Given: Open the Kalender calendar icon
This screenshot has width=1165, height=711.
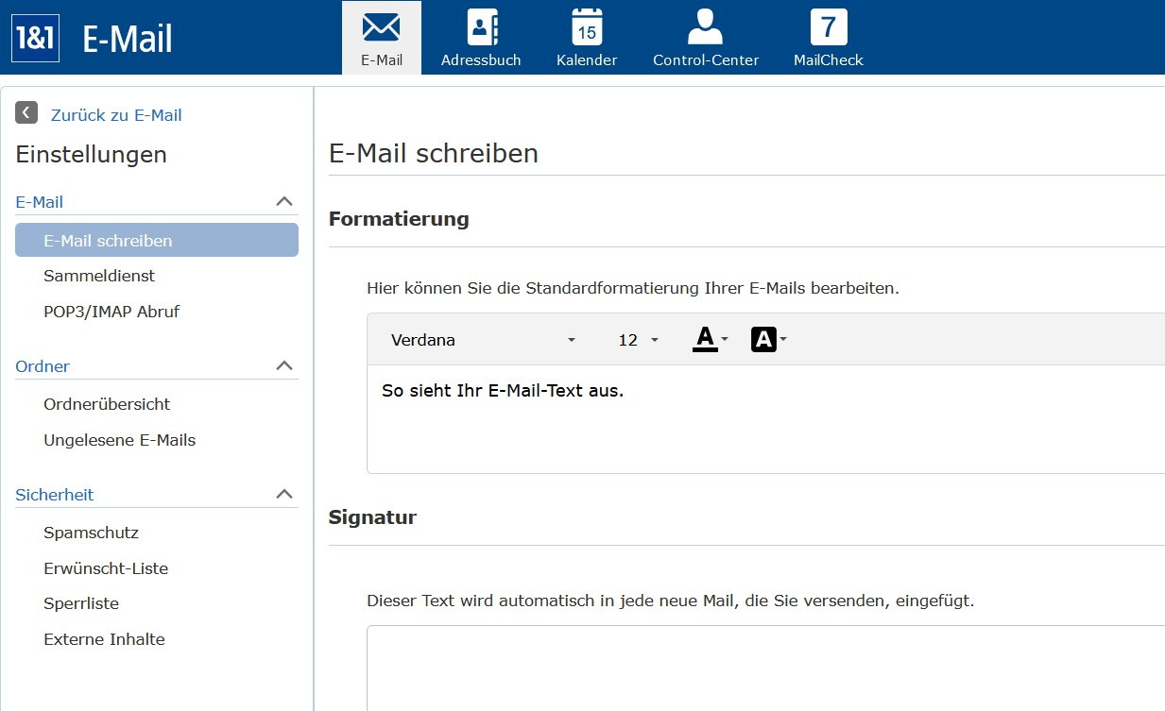Looking at the screenshot, I should [x=587, y=27].
